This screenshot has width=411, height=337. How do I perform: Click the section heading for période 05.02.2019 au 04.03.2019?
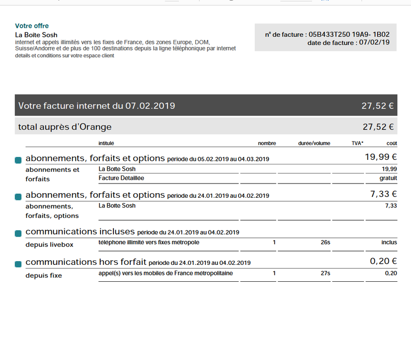click(x=147, y=158)
